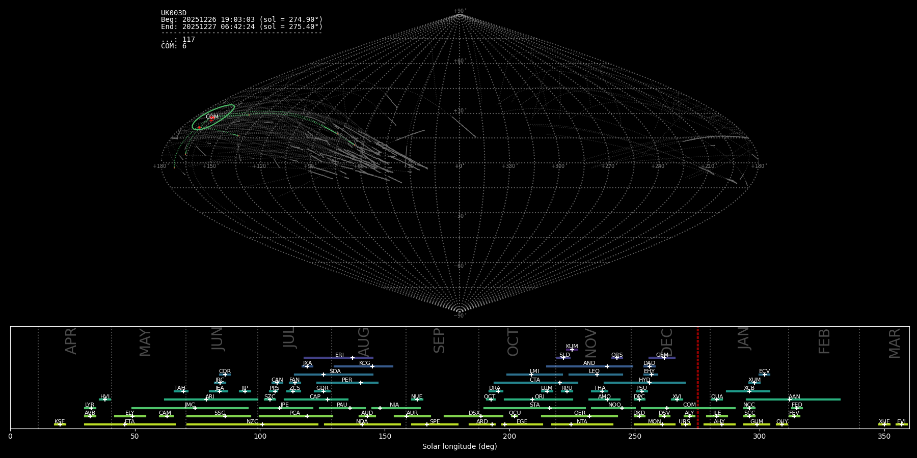Click the NZC shower label
The height and width of the screenshot is (458, 917).
tap(252, 422)
